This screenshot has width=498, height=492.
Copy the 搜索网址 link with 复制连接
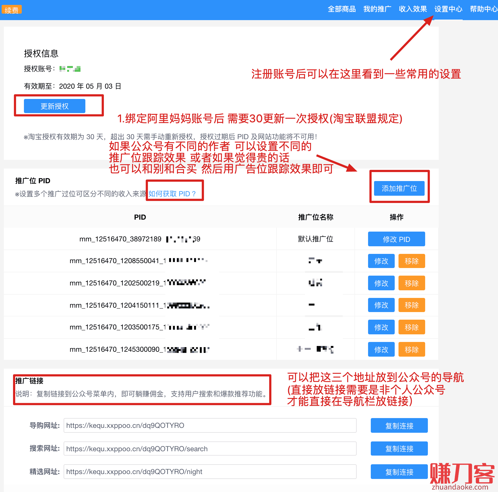tap(399, 449)
